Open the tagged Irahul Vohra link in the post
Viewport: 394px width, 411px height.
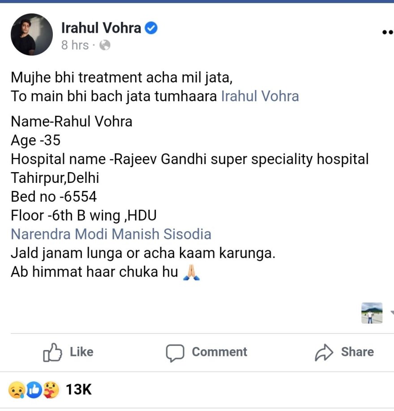259,96
